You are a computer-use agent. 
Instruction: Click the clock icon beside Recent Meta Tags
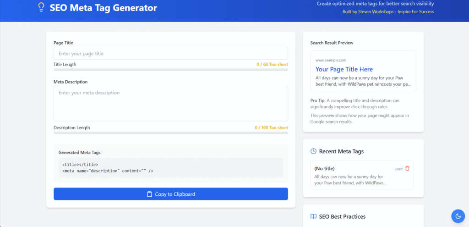coord(313,151)
